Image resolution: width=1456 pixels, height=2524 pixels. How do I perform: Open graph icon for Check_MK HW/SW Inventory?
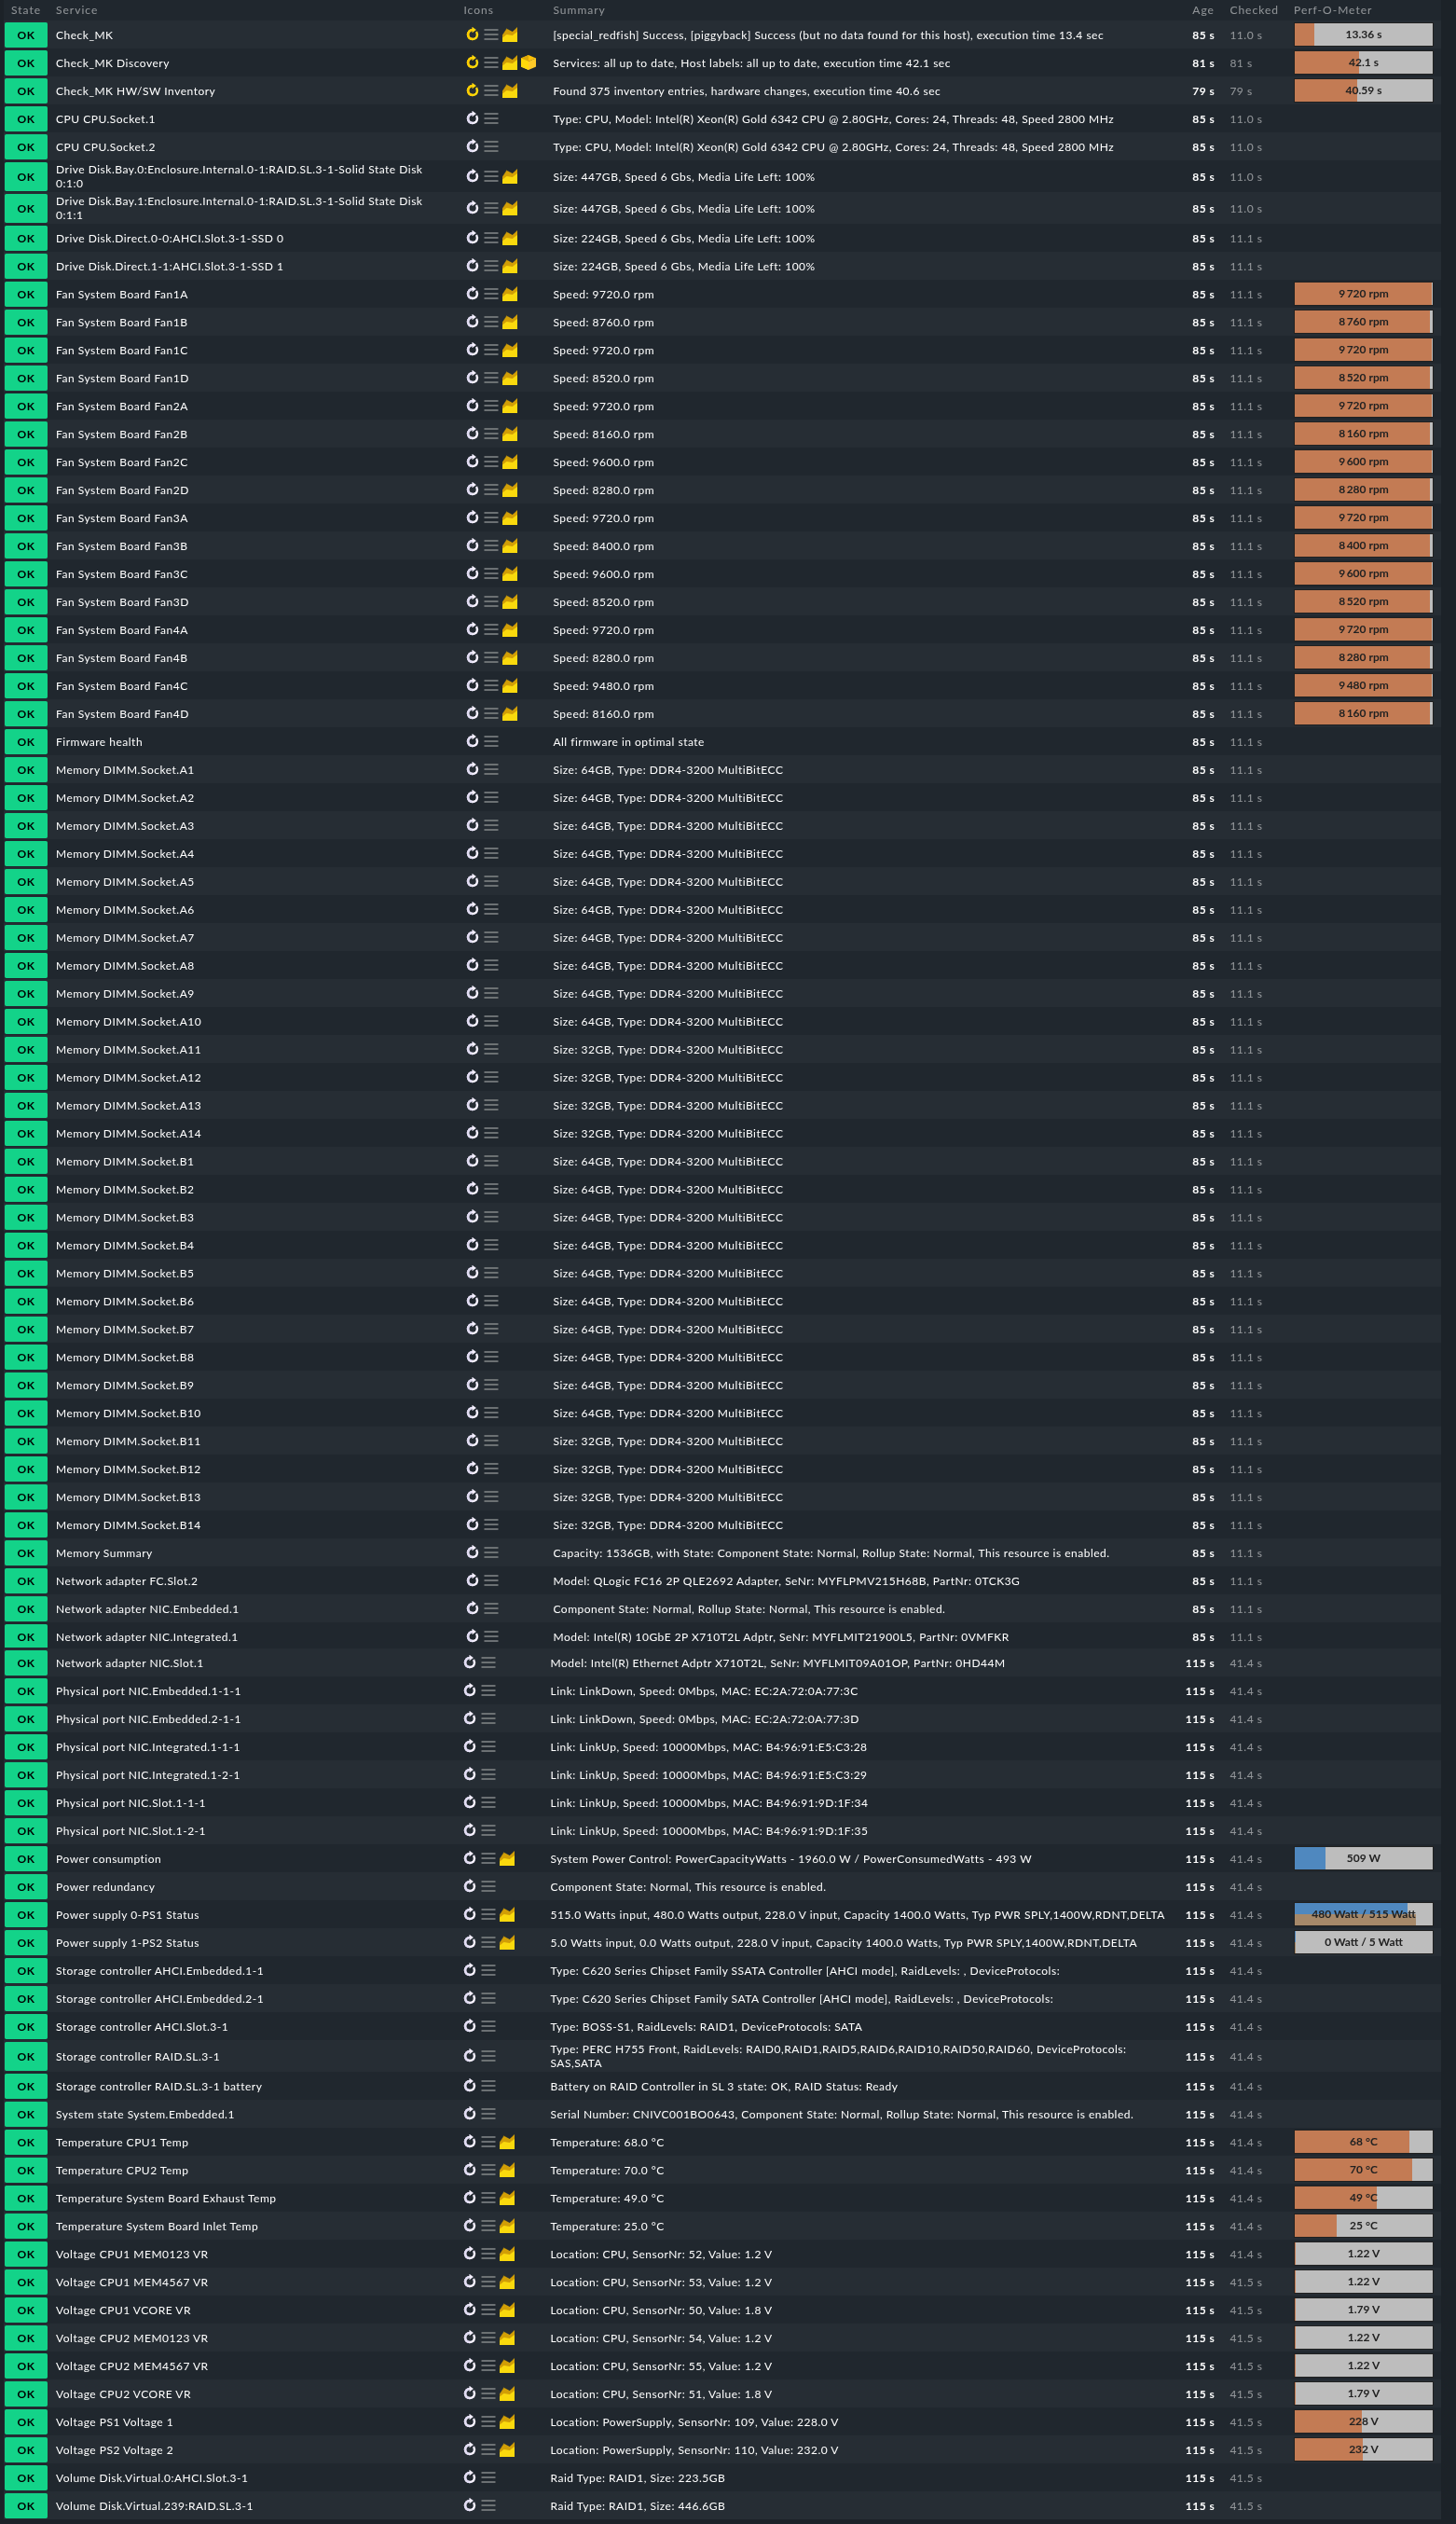coord(510,91)
